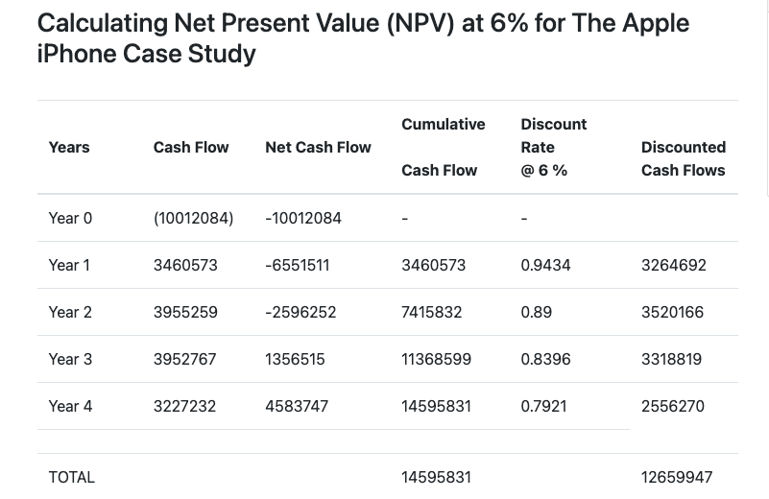Click the "Discounted Cash Flows" column header
This screenshot has width=769, height=499.
tap(683, 158)
